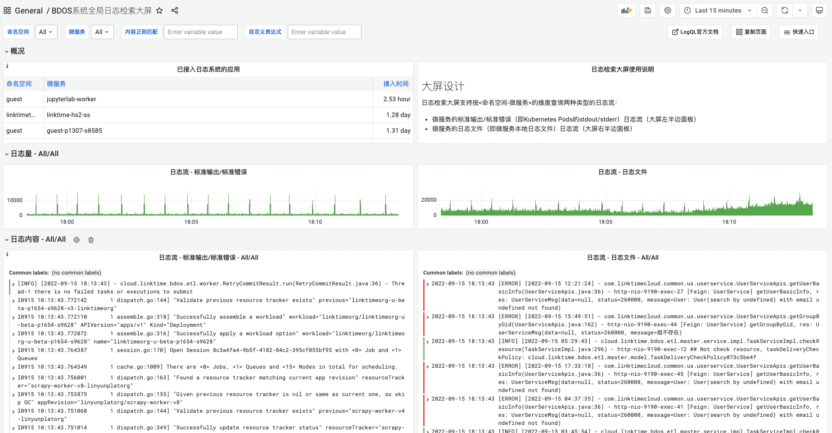Expand the RetryCommitResult INFO log line
The width and height of the screenshot is (832, 433).
[14, 284]
